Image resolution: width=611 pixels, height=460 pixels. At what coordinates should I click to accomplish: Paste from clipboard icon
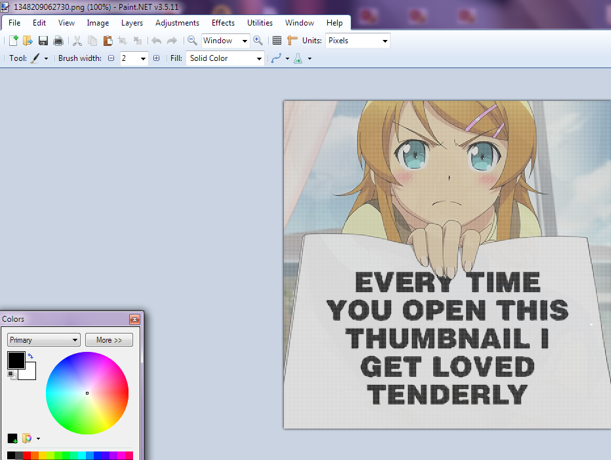pyautogui.click(x=108, y=41)
